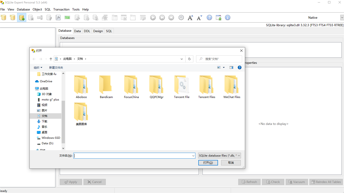Click the green EXIT toolbar icon
The height and width of the screenshot is (193, 344).
click(67, 17)
